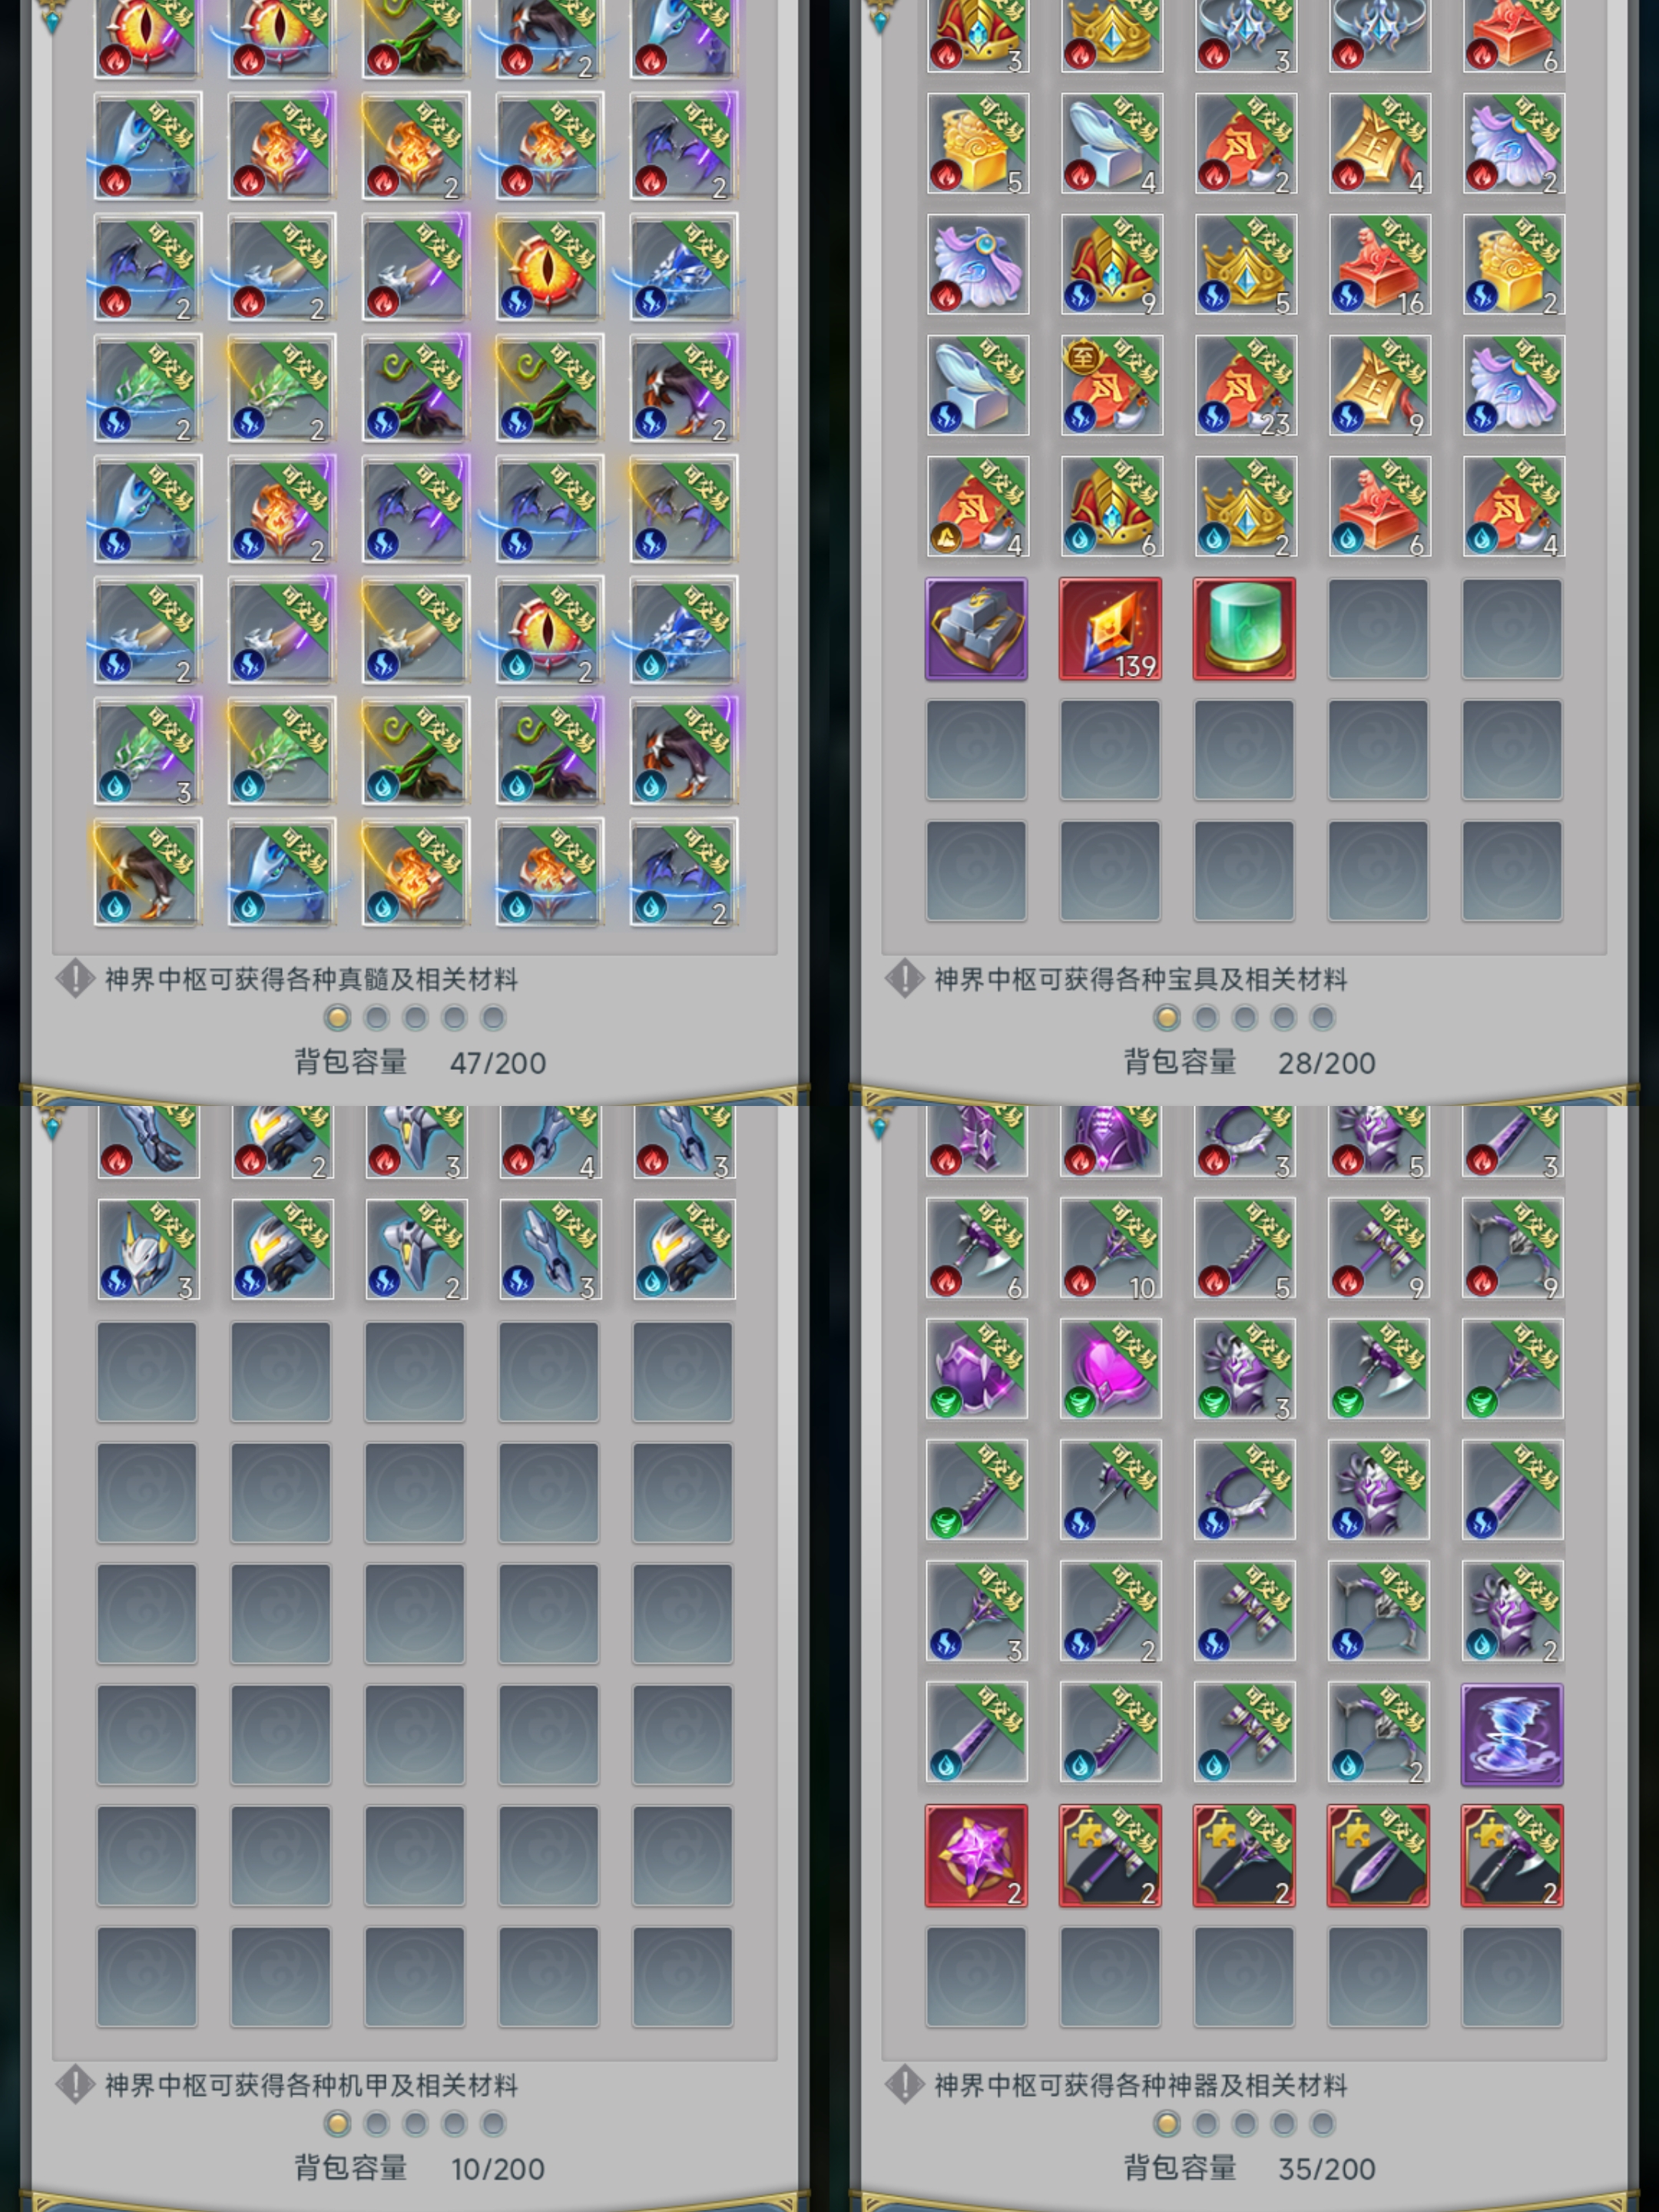
Task: Click the exclamation info icon beside 机甲 hint
Action: tap(75, 2085)
